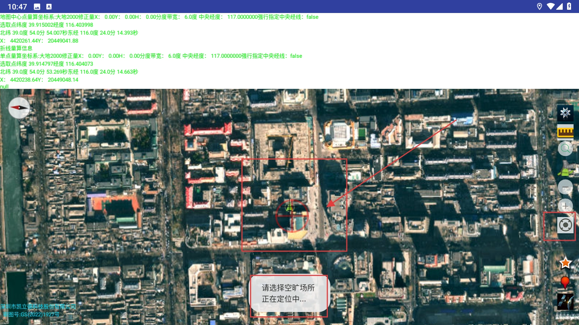579x325 pixels.
Task: Open favorites with the orange star
Action: click(565, 263)
